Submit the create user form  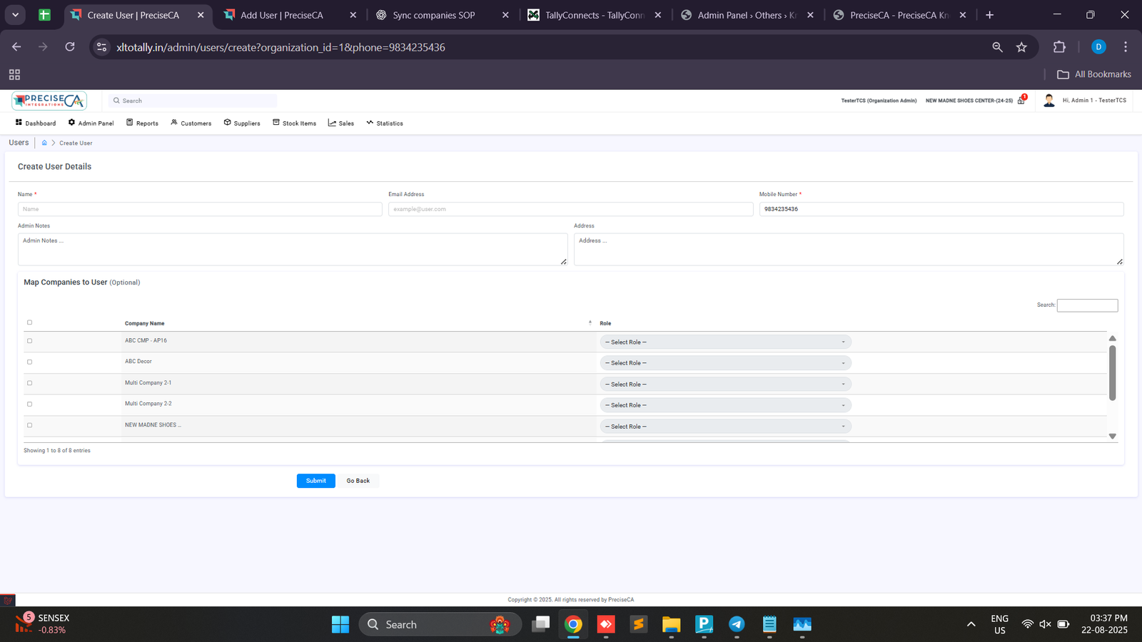pos(315,481)
